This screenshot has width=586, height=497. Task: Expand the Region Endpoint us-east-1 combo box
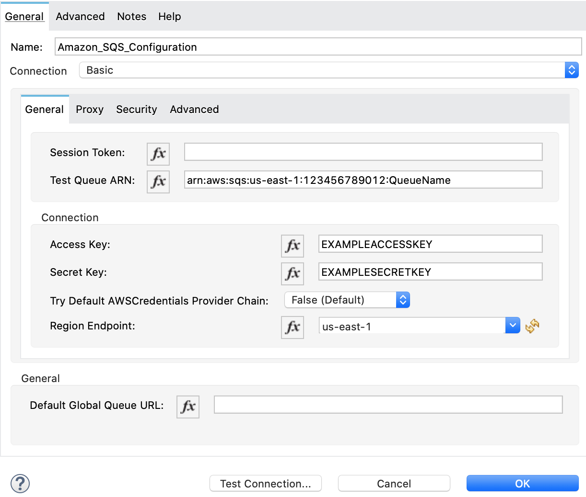click(x=513, y=326)
